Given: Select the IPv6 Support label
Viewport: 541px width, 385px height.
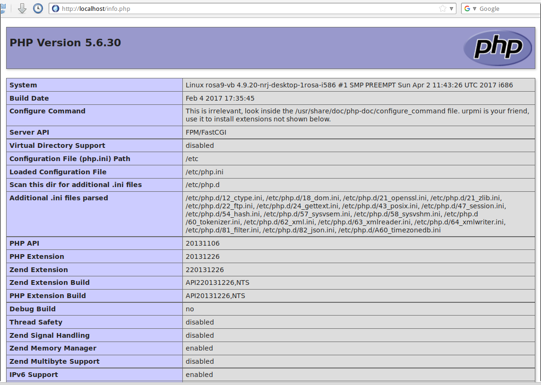Looking at the screenshot, I should (x=34, y=375).
